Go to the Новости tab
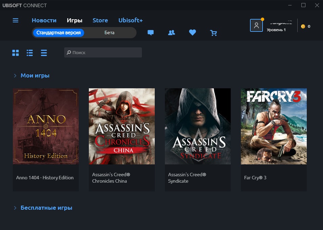This screenshot has width=323, height=230. point(44,20)
